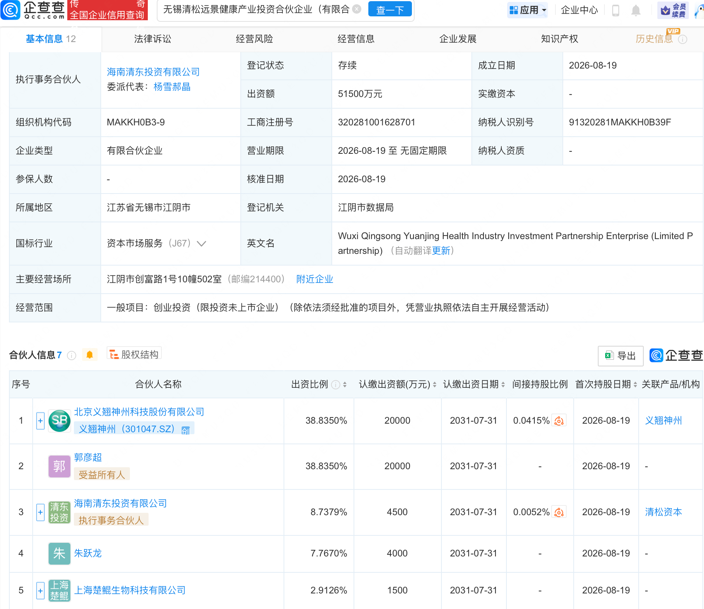Open related institution 清松资本 link
The width and height of the screenshot is (704, 609).
tap(664, 512)
